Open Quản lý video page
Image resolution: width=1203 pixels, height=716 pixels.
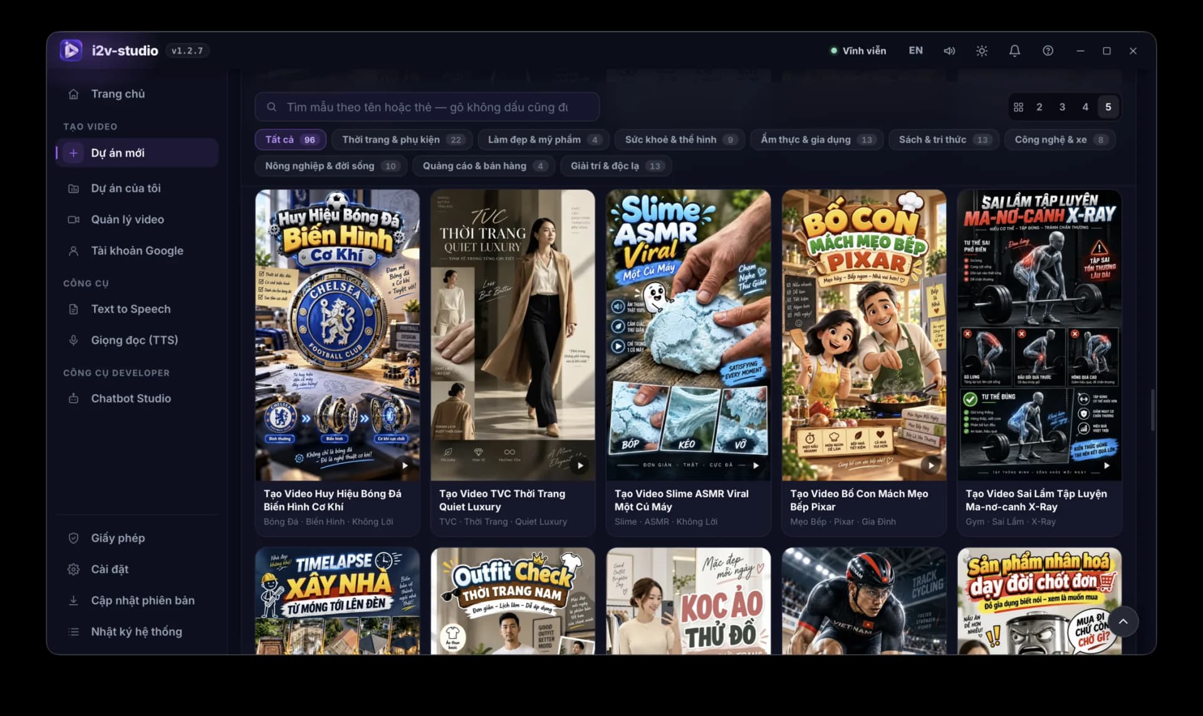(x=137, y=219)
